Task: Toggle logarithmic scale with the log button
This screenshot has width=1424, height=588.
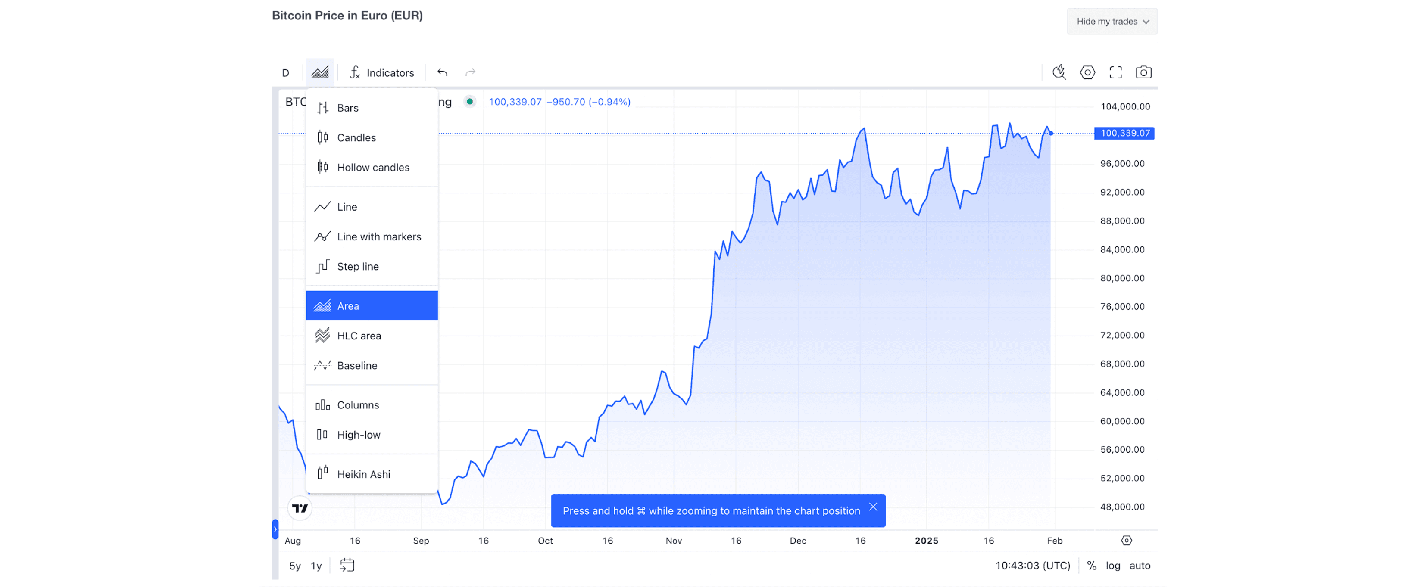Action: [1113, 565]
